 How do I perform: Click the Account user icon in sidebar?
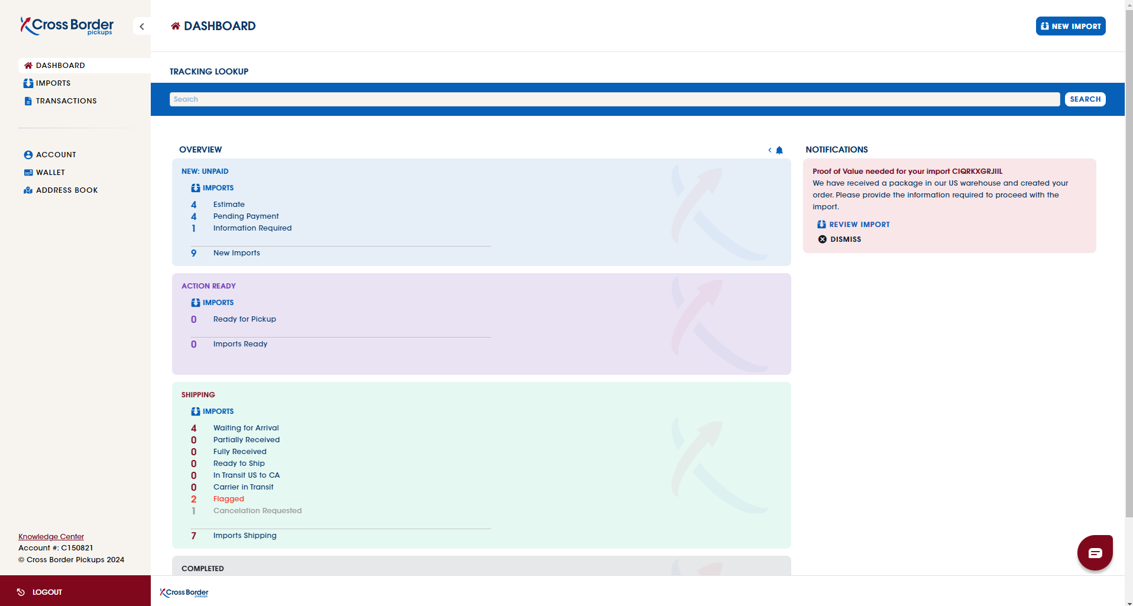pyautogui.click(x=28, y=155)
